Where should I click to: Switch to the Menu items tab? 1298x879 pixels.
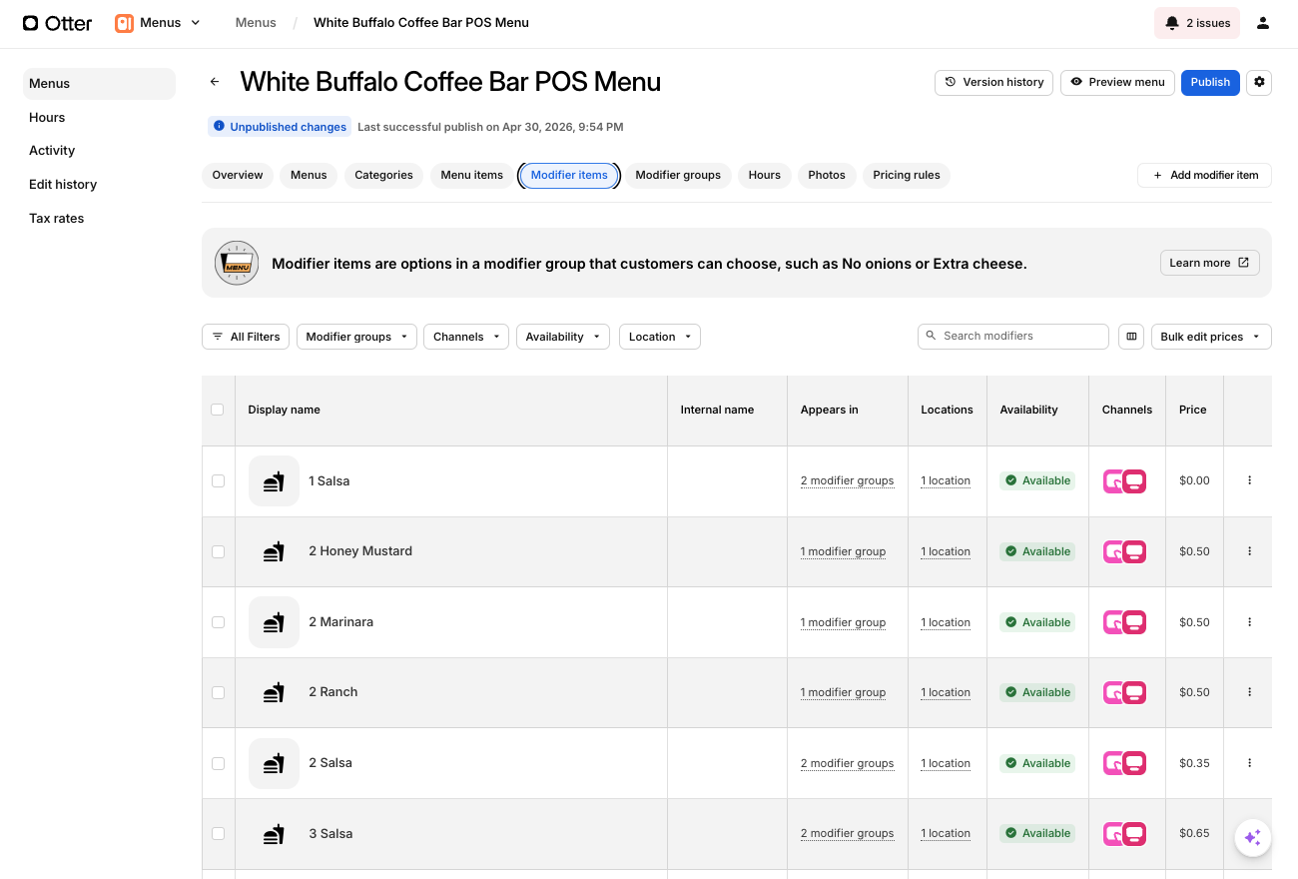coord(472,175)
